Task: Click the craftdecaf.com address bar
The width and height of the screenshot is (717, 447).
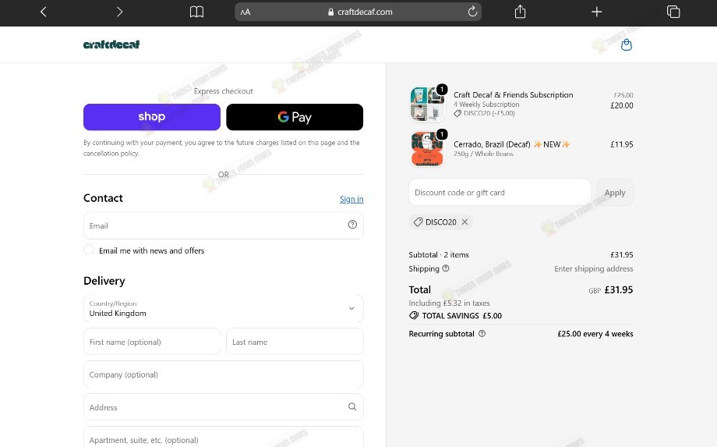Action: click(358, 12)
